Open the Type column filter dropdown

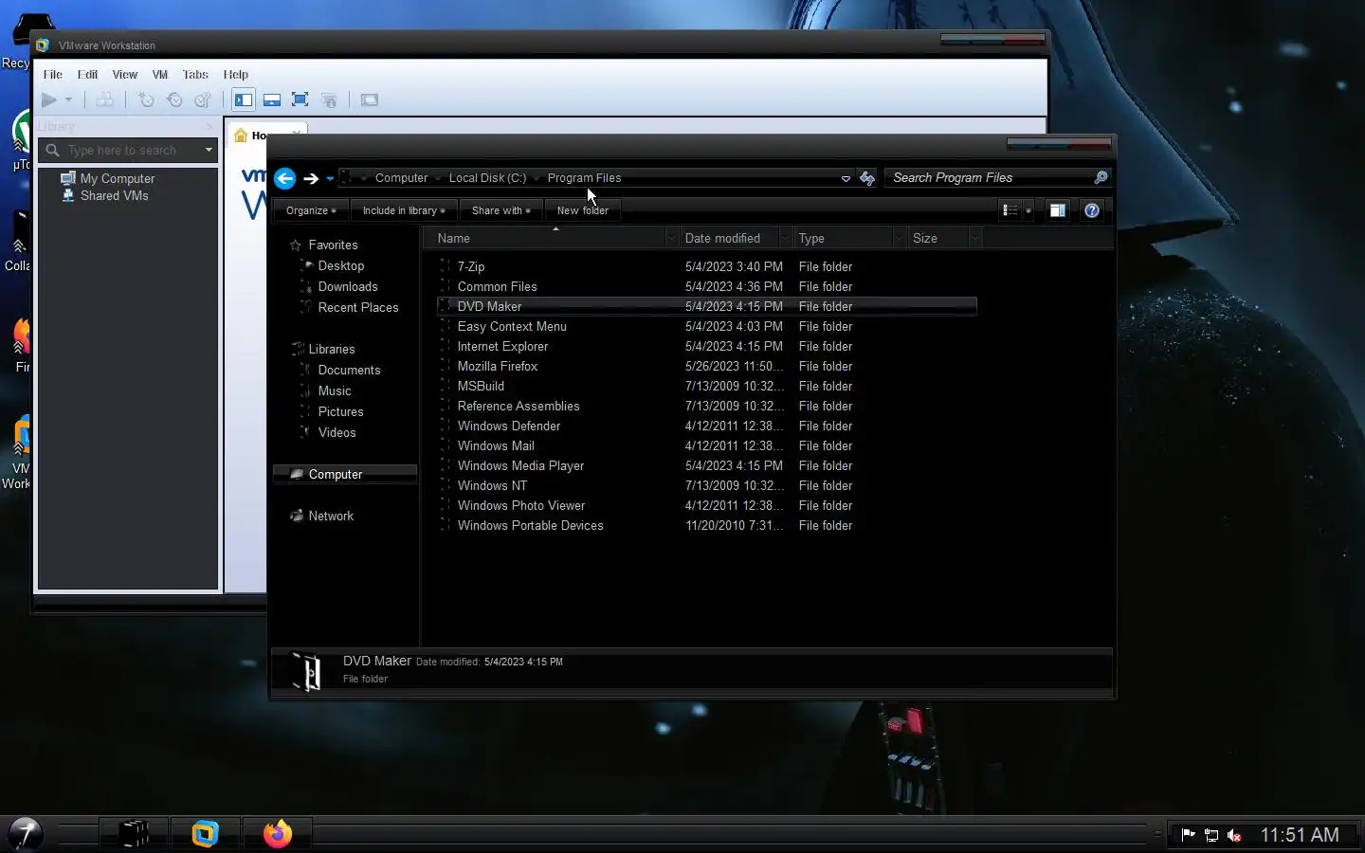900,239
